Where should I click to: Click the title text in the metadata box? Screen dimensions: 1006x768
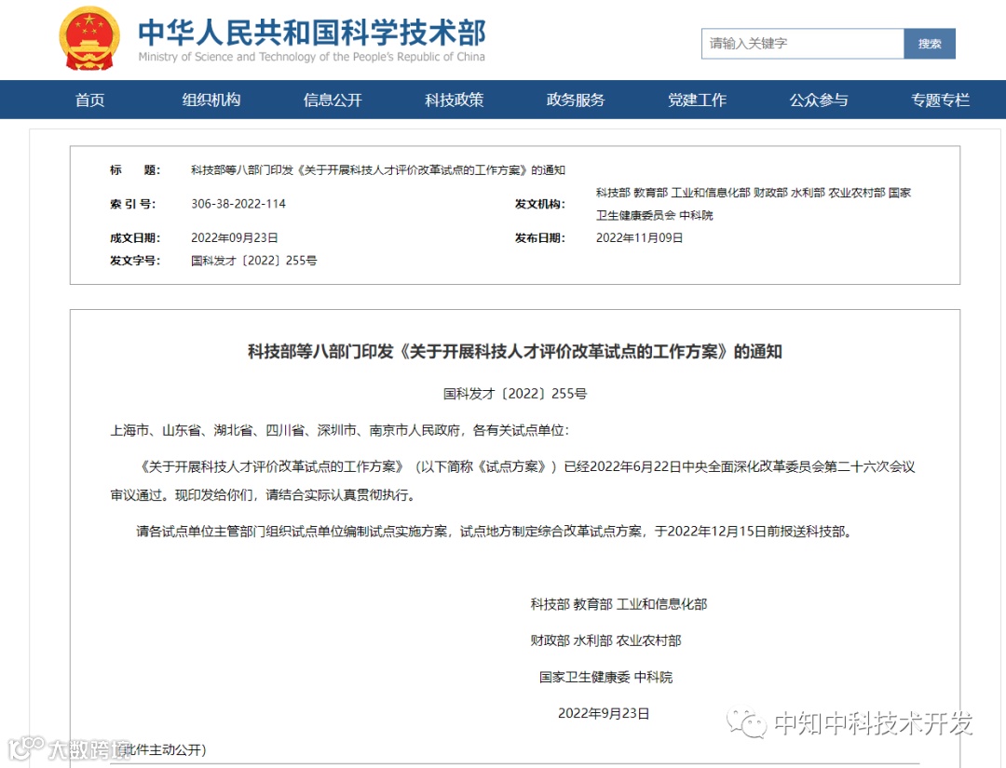(x=378, y=169)
